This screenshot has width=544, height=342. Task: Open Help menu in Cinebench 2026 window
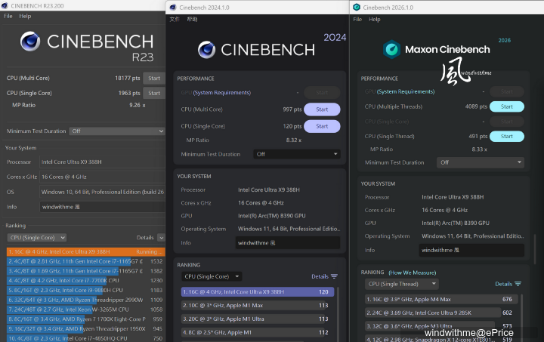[375, 20]
